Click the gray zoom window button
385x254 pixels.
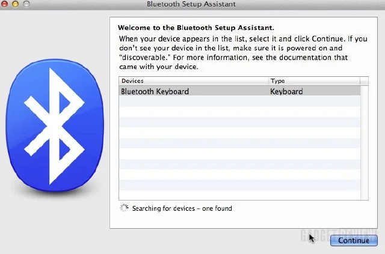(x=26, y=4)
